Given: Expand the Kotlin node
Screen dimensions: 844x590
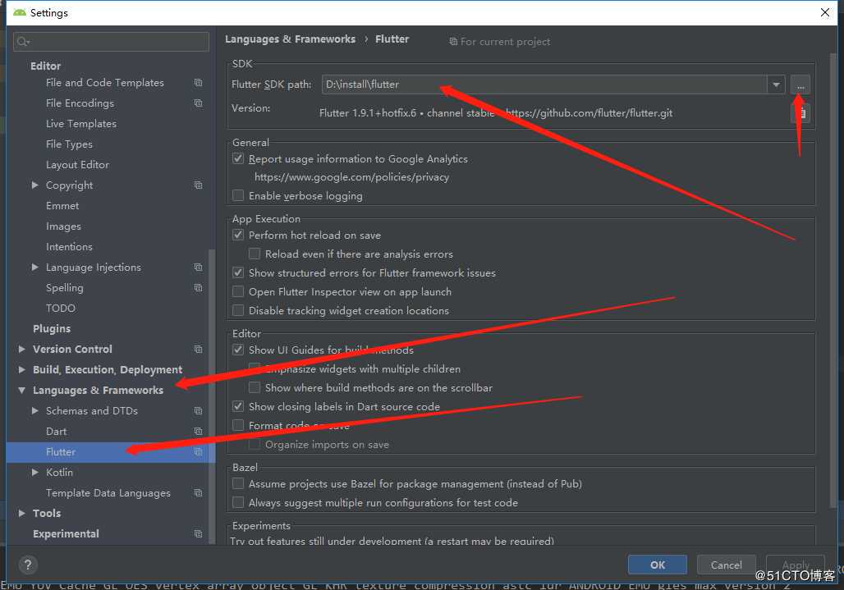Looking at the screenshot, I should (35, 472).
